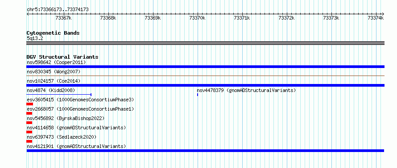Select the blue nsv1024157 variant bar
Screen dimensions: 397x168
[205, 85]
